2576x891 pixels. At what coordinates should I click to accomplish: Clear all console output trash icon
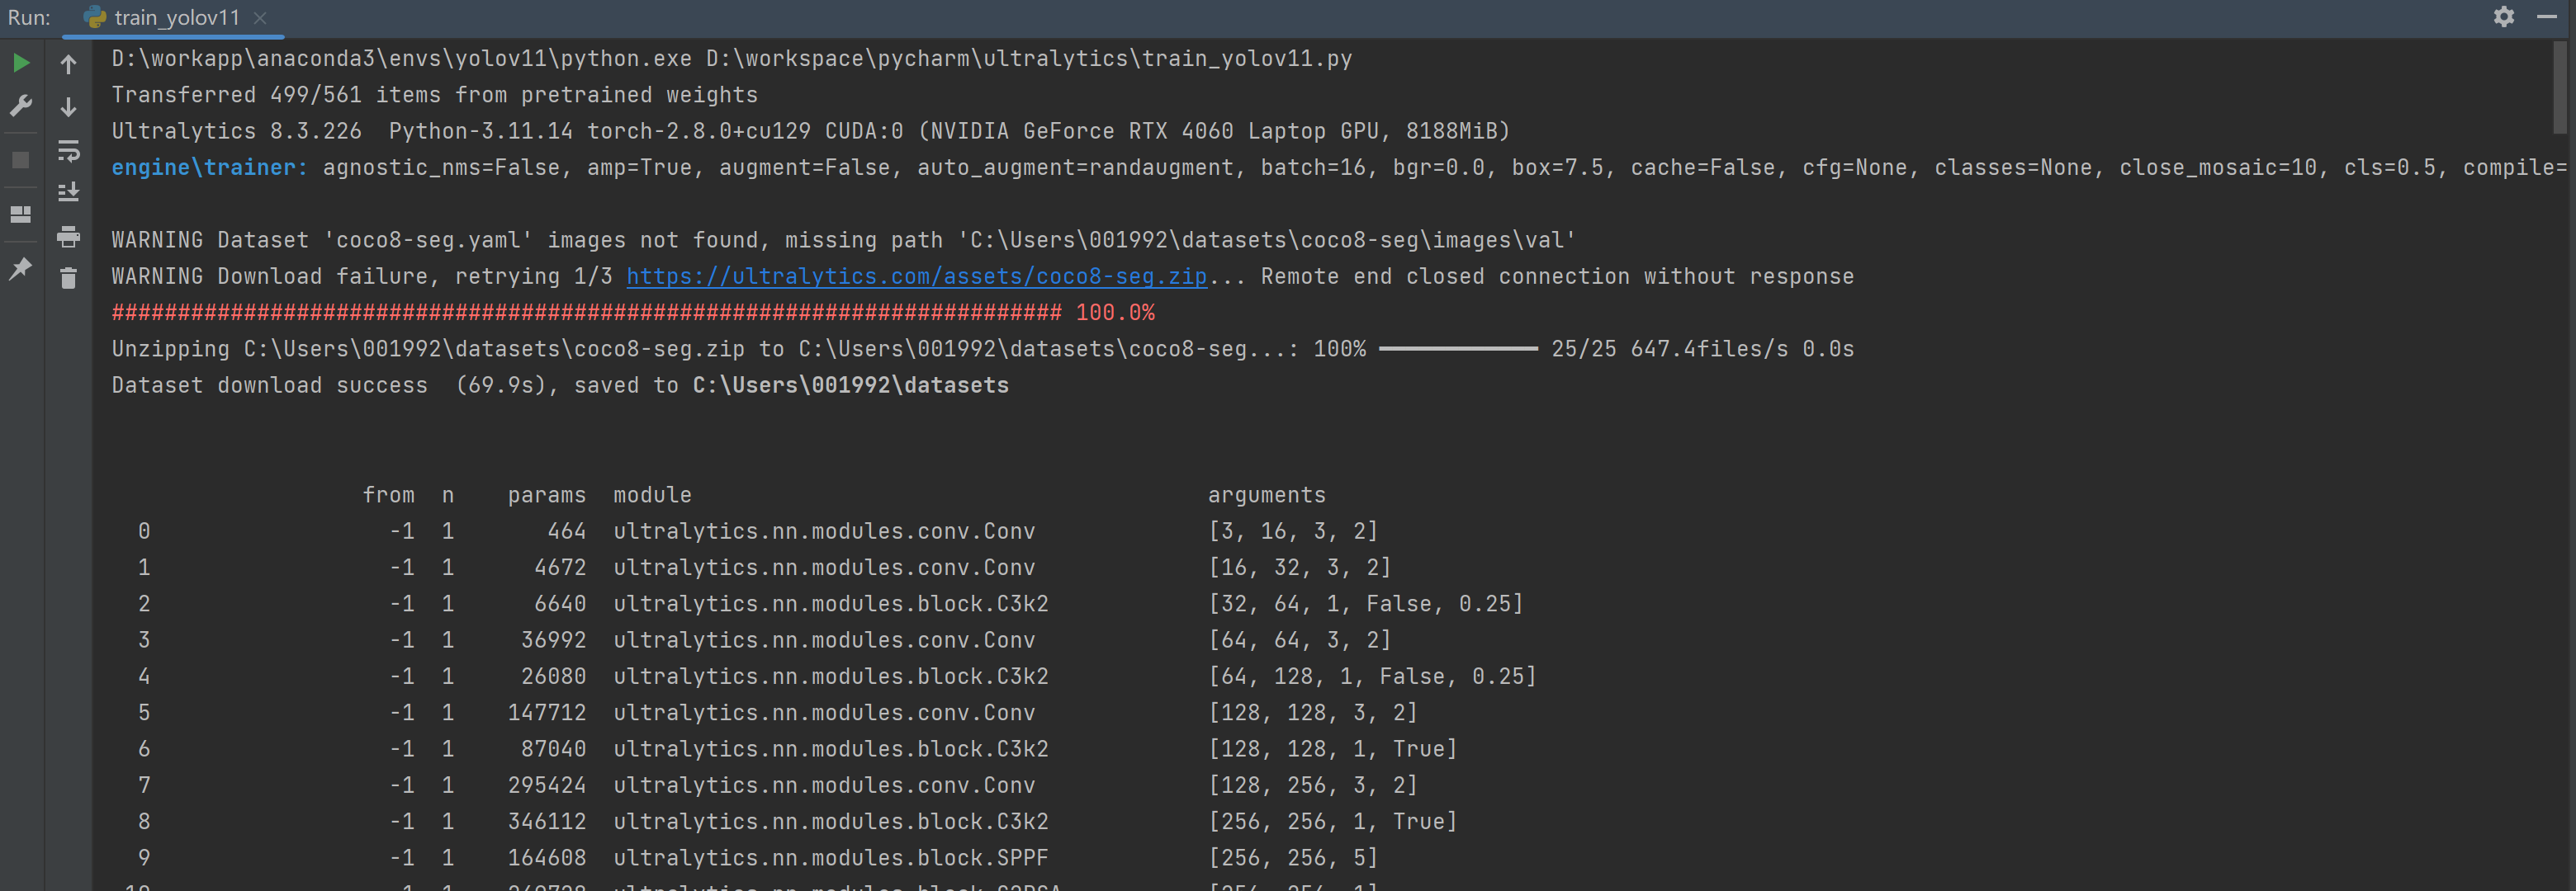[x=68, y=279]
